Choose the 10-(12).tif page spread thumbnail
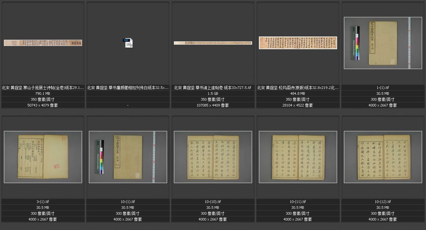426x230 pixels. tap(383, 157)
